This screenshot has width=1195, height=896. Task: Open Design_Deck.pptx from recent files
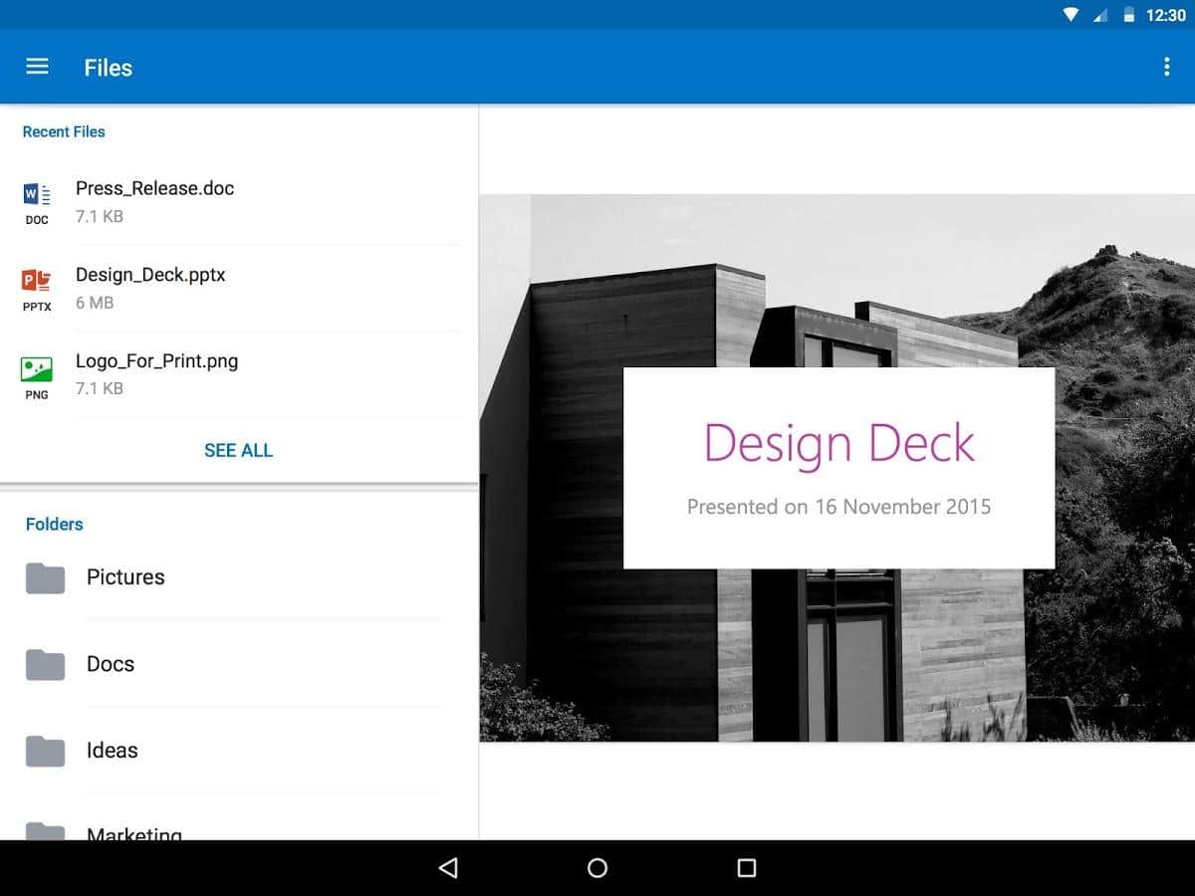coord(150,276)
